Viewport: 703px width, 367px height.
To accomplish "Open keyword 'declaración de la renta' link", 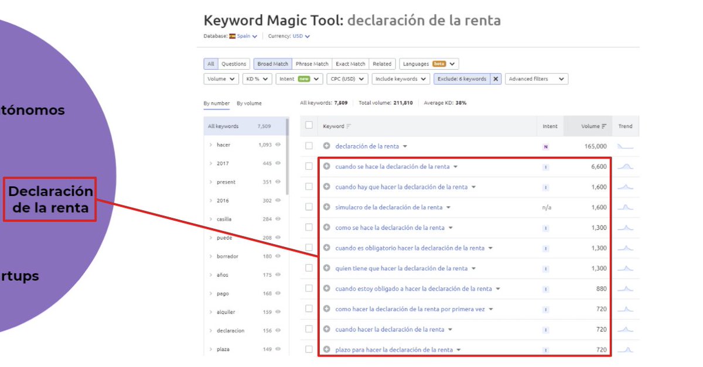I will (367, 146).
